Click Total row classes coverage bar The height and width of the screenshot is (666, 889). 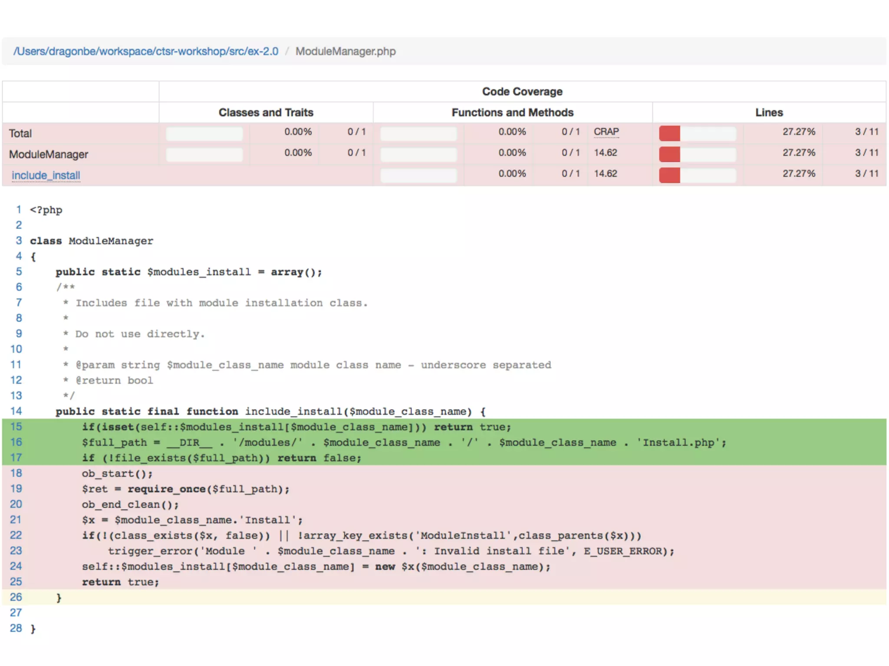[204, 133]
